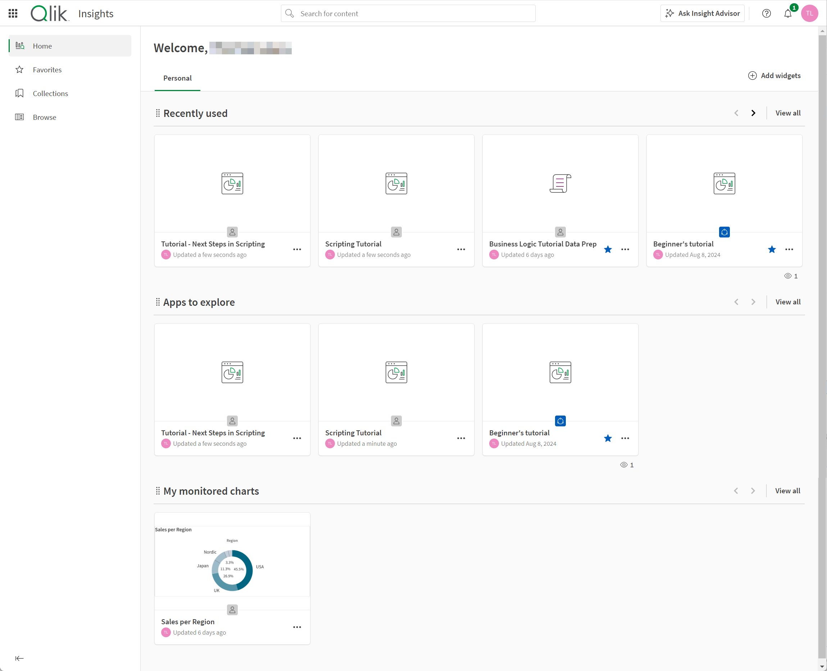Toggle favorite star on Business Logic Tutorial
This screenshot has width=827, height=671.
coord(608,249)
